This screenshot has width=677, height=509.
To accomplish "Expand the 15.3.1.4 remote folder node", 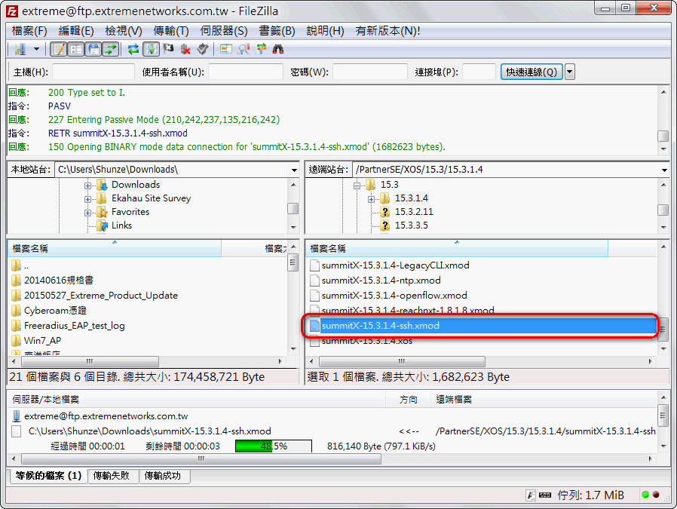I will point(372,200).
